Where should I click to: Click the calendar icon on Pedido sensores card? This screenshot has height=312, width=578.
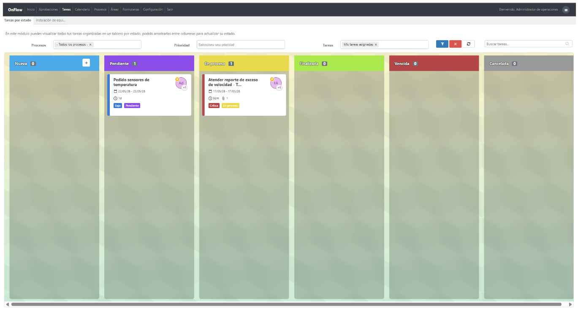[x=115, y=91]
